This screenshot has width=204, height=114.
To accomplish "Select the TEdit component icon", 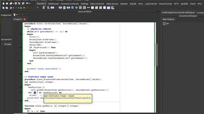I will 60,8.
